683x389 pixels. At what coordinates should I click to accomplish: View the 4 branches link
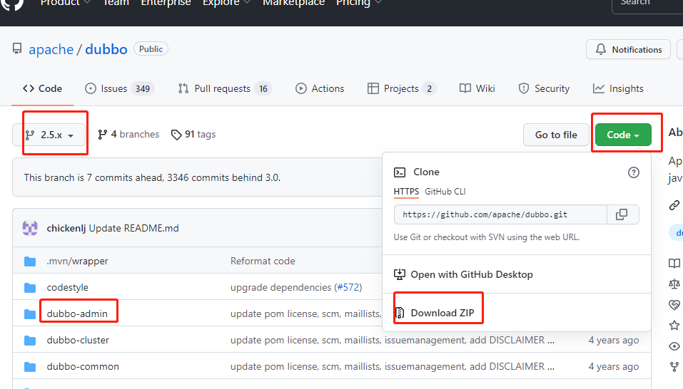click(128, 135)
